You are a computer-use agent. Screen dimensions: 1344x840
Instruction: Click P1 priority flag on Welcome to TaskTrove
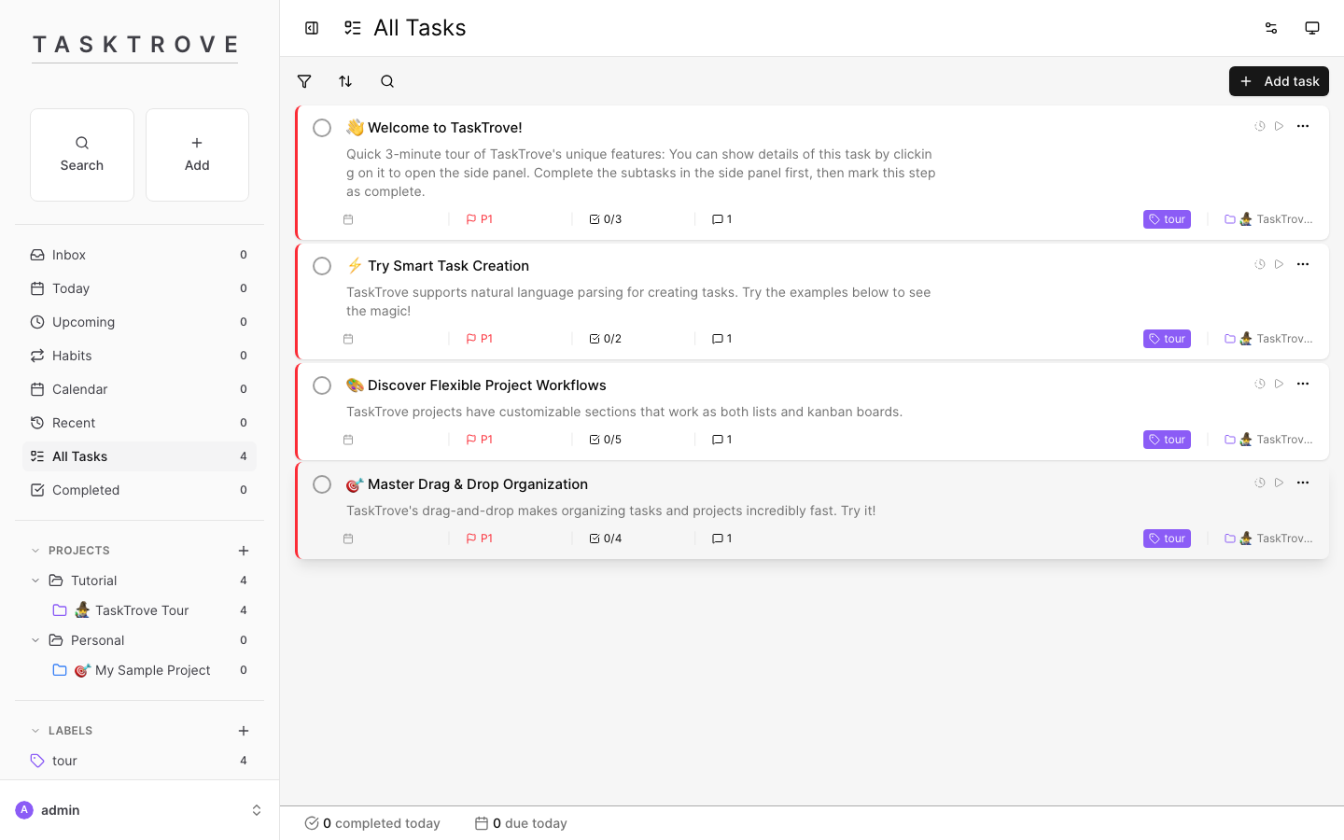click(479, 219)
